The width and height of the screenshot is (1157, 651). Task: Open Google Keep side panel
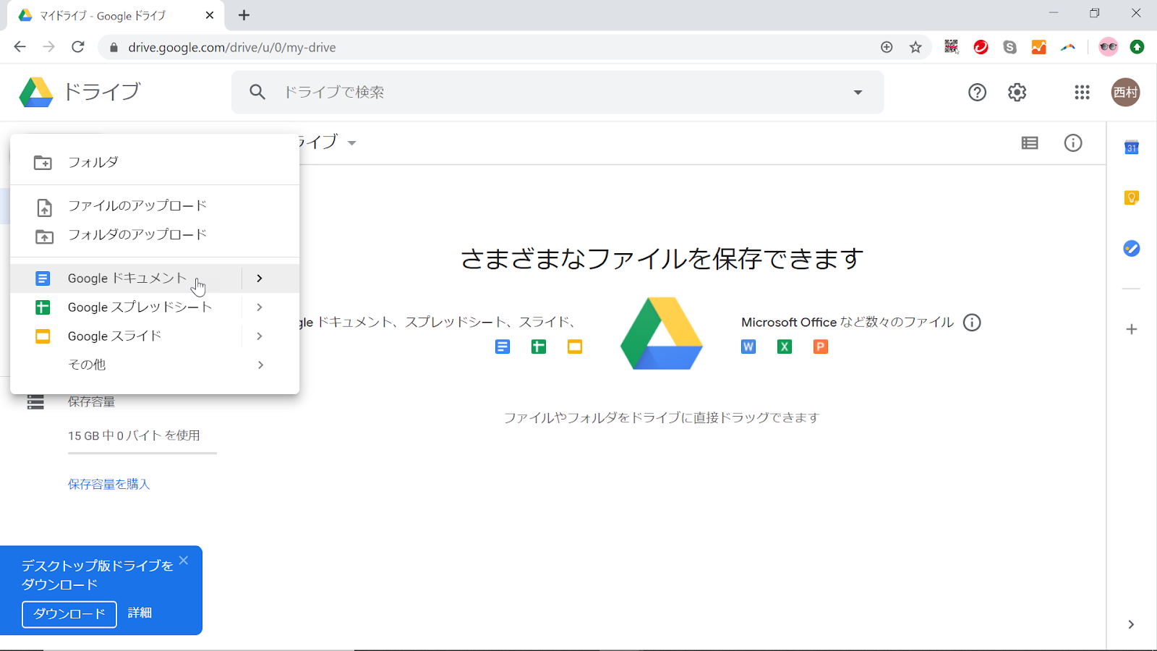(1132, 197)
